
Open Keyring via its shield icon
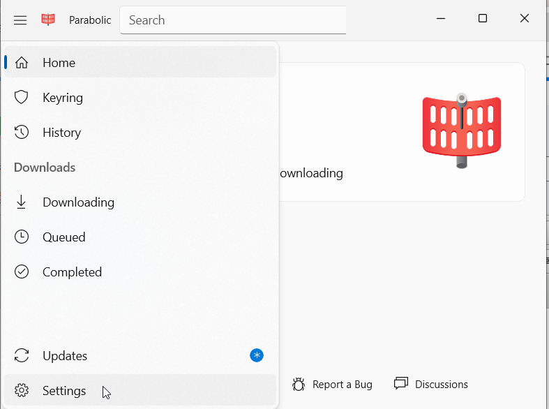(x=22, y=98)
